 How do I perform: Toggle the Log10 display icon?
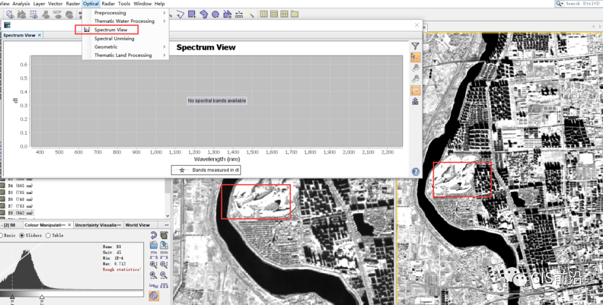click(x=154, y=285)
